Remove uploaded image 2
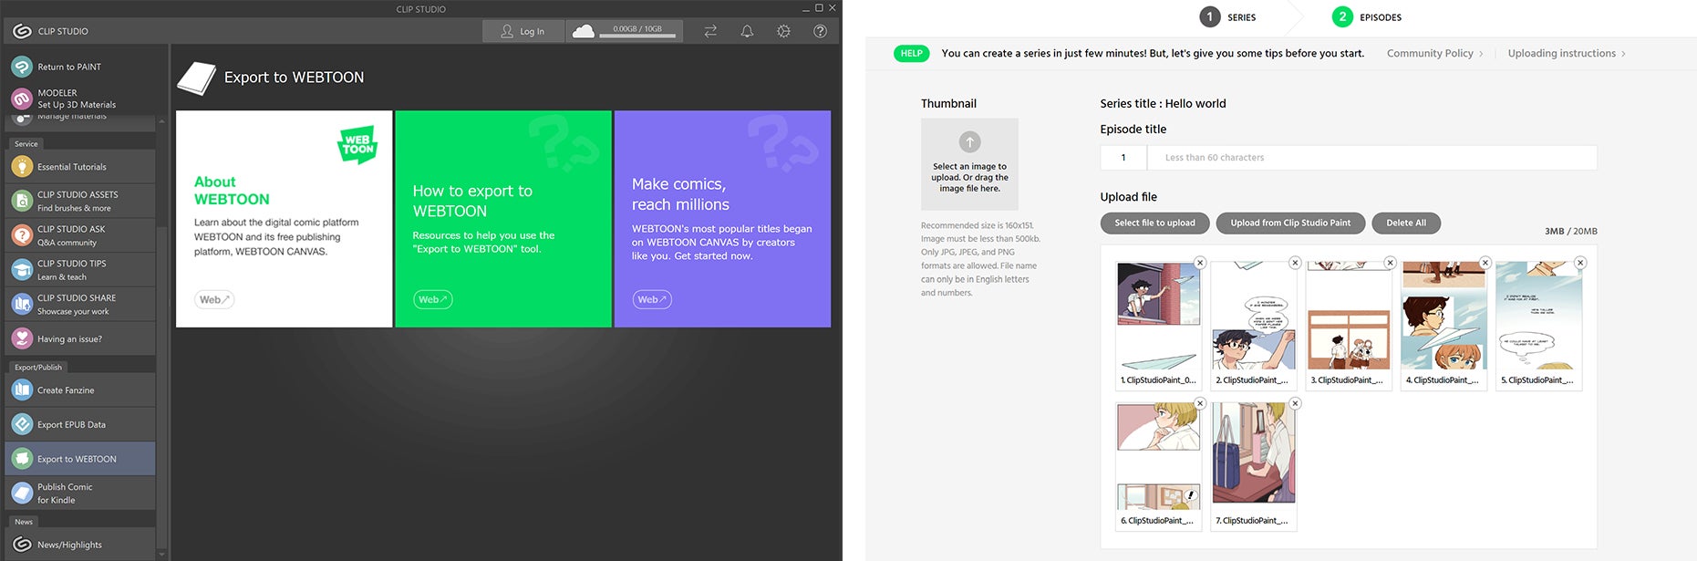 coord(1295,263)
